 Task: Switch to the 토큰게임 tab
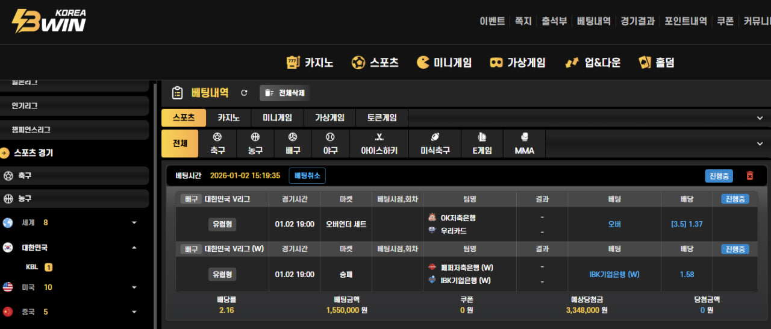click(382, 118)
